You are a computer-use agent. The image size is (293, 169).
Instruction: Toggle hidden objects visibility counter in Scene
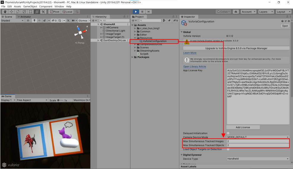pos(54,21)
